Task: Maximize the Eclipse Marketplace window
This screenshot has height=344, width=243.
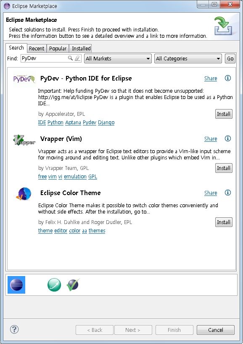Action: click(x=214, y=4)
